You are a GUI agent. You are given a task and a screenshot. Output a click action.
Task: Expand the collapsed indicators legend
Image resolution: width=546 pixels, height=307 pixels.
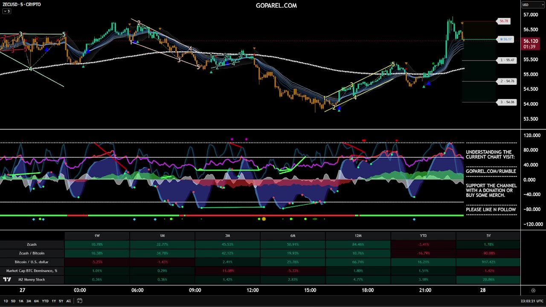[6, 11]
